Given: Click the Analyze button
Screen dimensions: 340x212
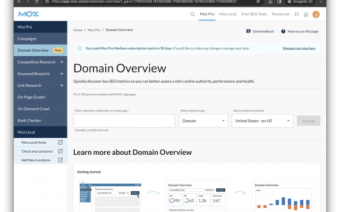Looking at the screenshot, I should [x=309, y=121].
